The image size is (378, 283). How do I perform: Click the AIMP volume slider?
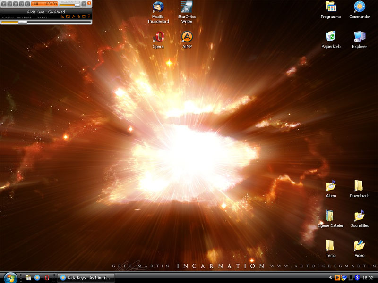pos(69,5)
